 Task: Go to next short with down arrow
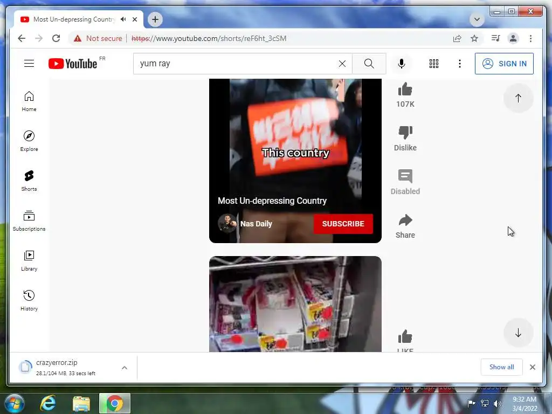[x=518, y=333]
